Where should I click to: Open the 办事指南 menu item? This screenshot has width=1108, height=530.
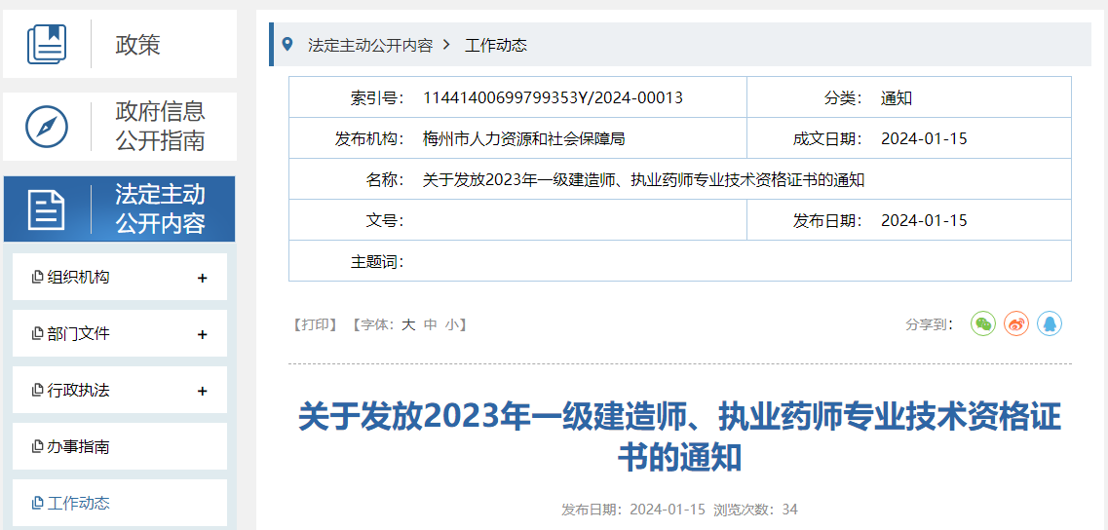click(78, 447)
